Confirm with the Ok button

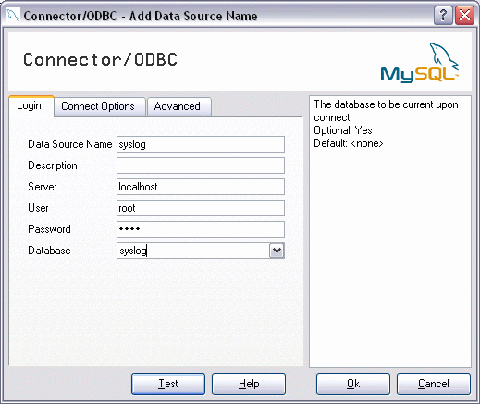tap(353, 384)
